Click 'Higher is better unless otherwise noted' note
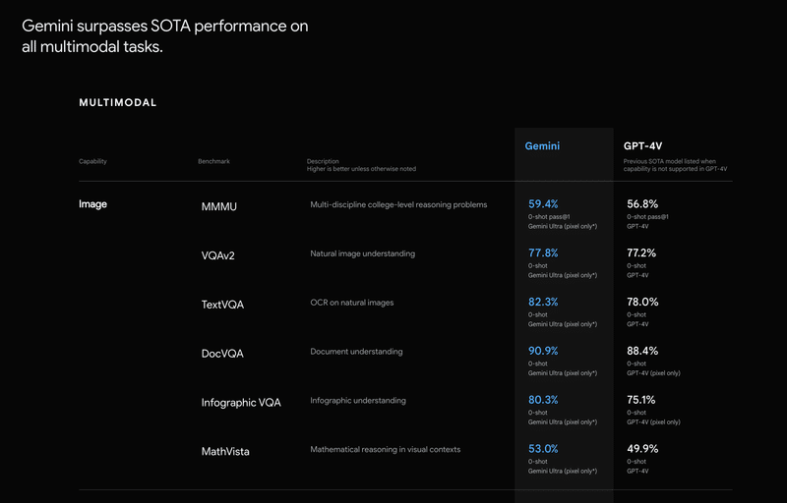787x503 pixels. coord(361,169)
